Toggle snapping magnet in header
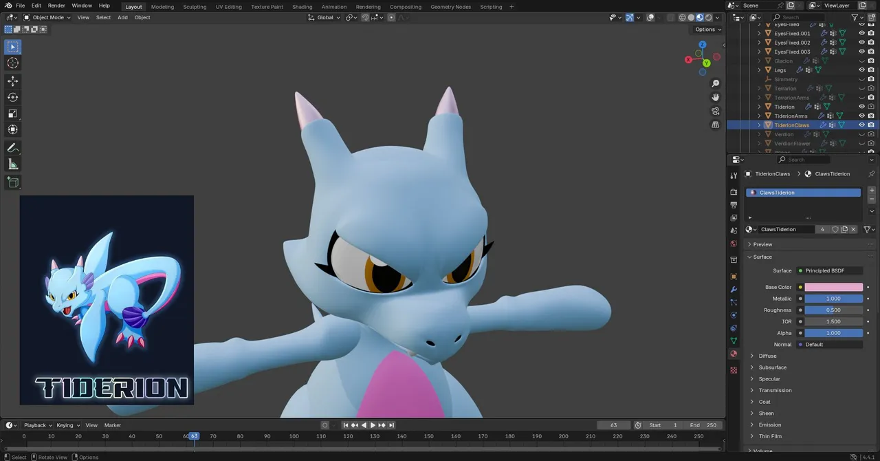The height and width of the screenshot is (461, 880). click(x=365, y=17)
